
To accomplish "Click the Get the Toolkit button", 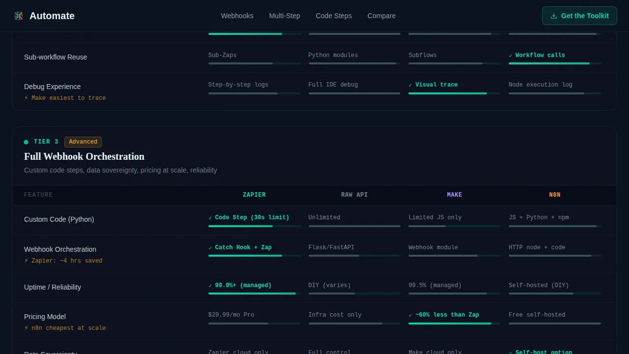I will point(579,16).
